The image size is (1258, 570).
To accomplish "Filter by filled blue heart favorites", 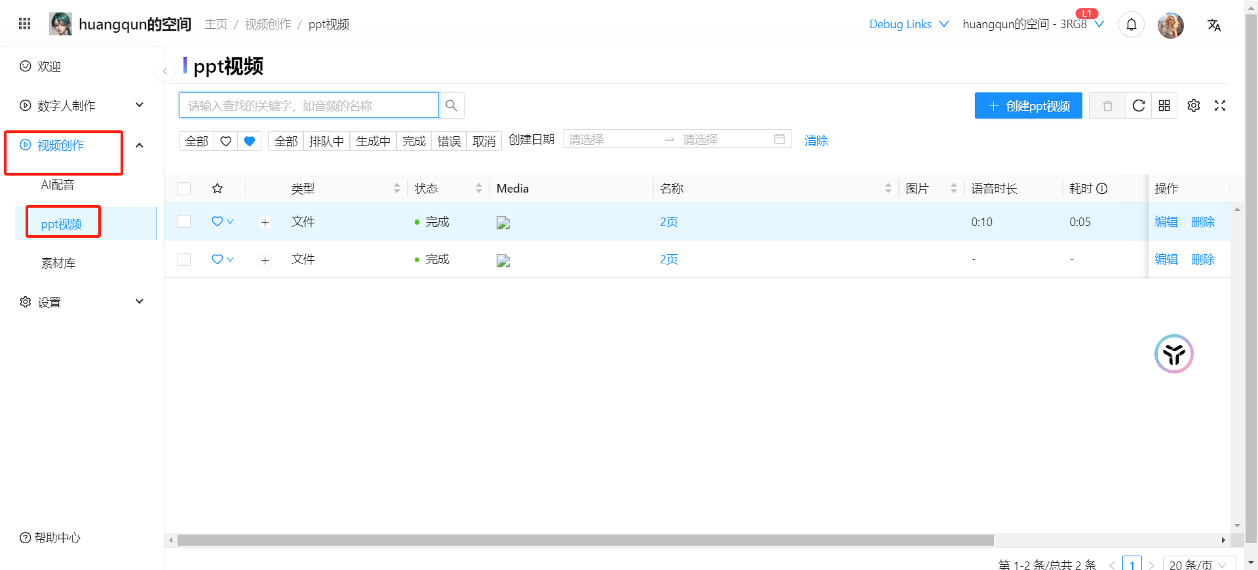I will [x=249, y=141].
